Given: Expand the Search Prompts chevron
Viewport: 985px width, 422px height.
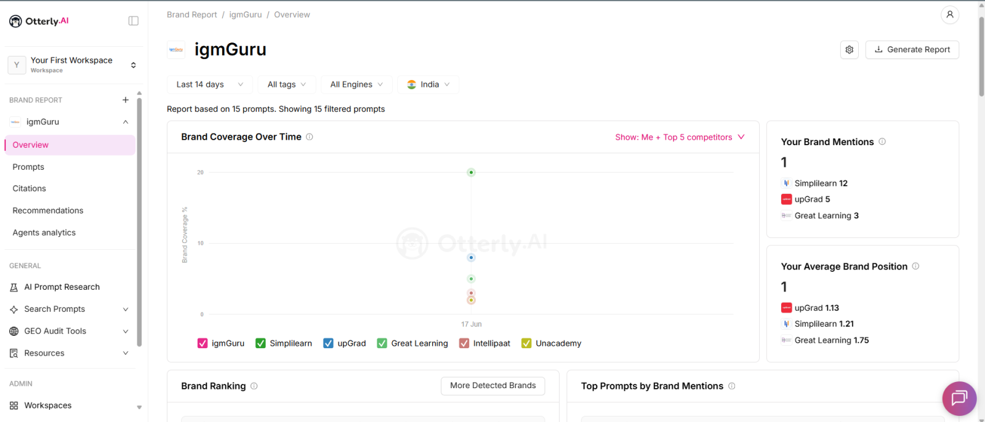Looking at the screenshot, I should [x=126, y=309].
